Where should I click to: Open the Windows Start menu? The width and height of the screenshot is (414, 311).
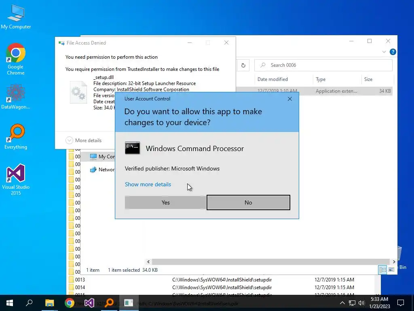point(10,303)
